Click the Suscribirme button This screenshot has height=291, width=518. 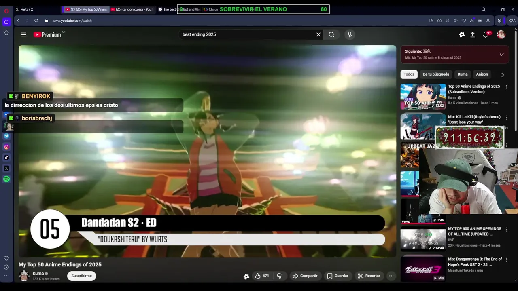tap(82, 276)
